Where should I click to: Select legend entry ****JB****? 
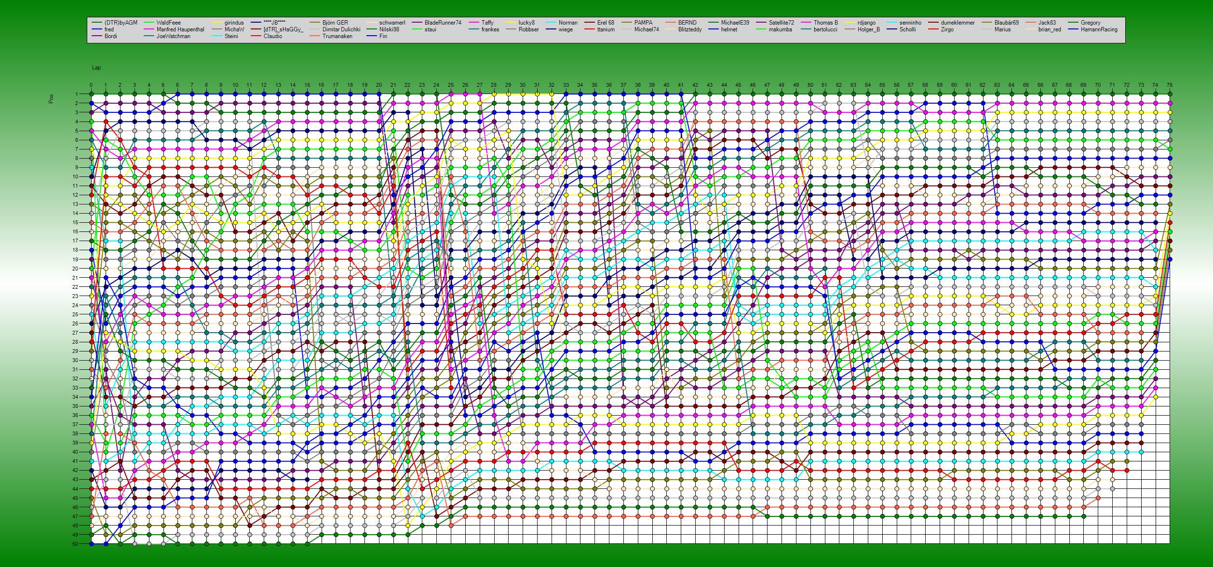coord(274,23)
